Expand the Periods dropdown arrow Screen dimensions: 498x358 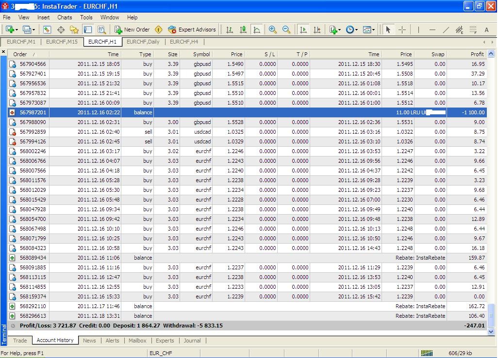[x=356, y=30]
